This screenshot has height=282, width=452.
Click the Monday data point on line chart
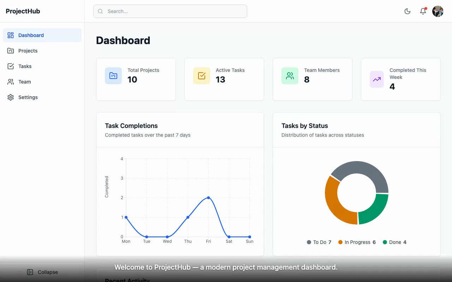coord(126,217)
